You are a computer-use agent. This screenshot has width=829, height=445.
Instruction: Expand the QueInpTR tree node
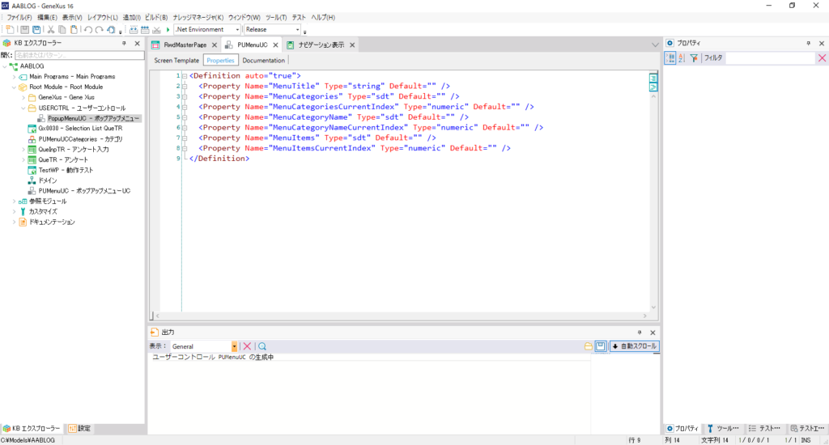click(x=23, y=150)
